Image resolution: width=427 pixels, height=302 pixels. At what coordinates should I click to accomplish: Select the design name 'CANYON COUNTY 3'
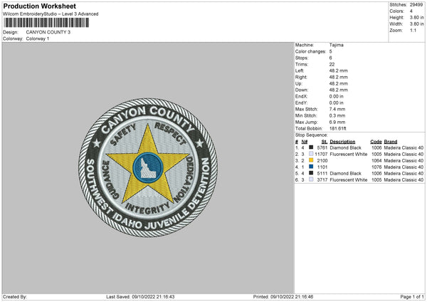point(48,32)
